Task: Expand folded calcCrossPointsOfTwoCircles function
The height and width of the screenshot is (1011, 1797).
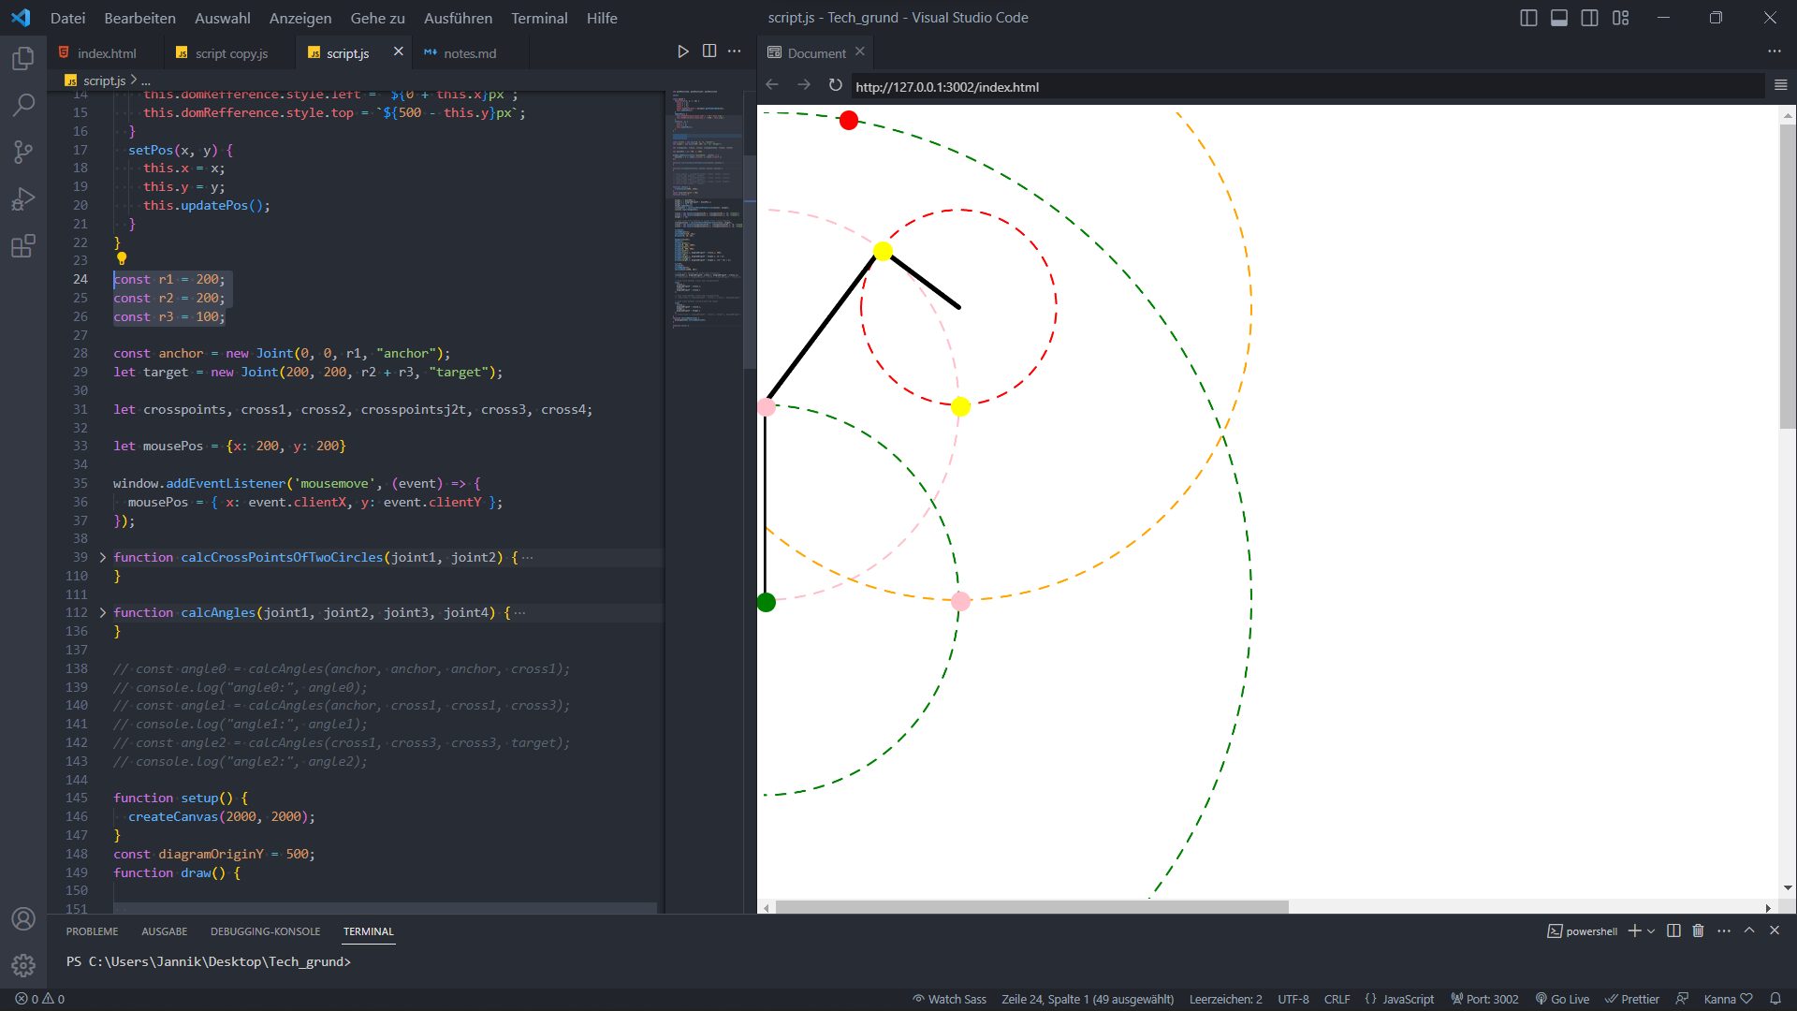Action: pos(102,557)
